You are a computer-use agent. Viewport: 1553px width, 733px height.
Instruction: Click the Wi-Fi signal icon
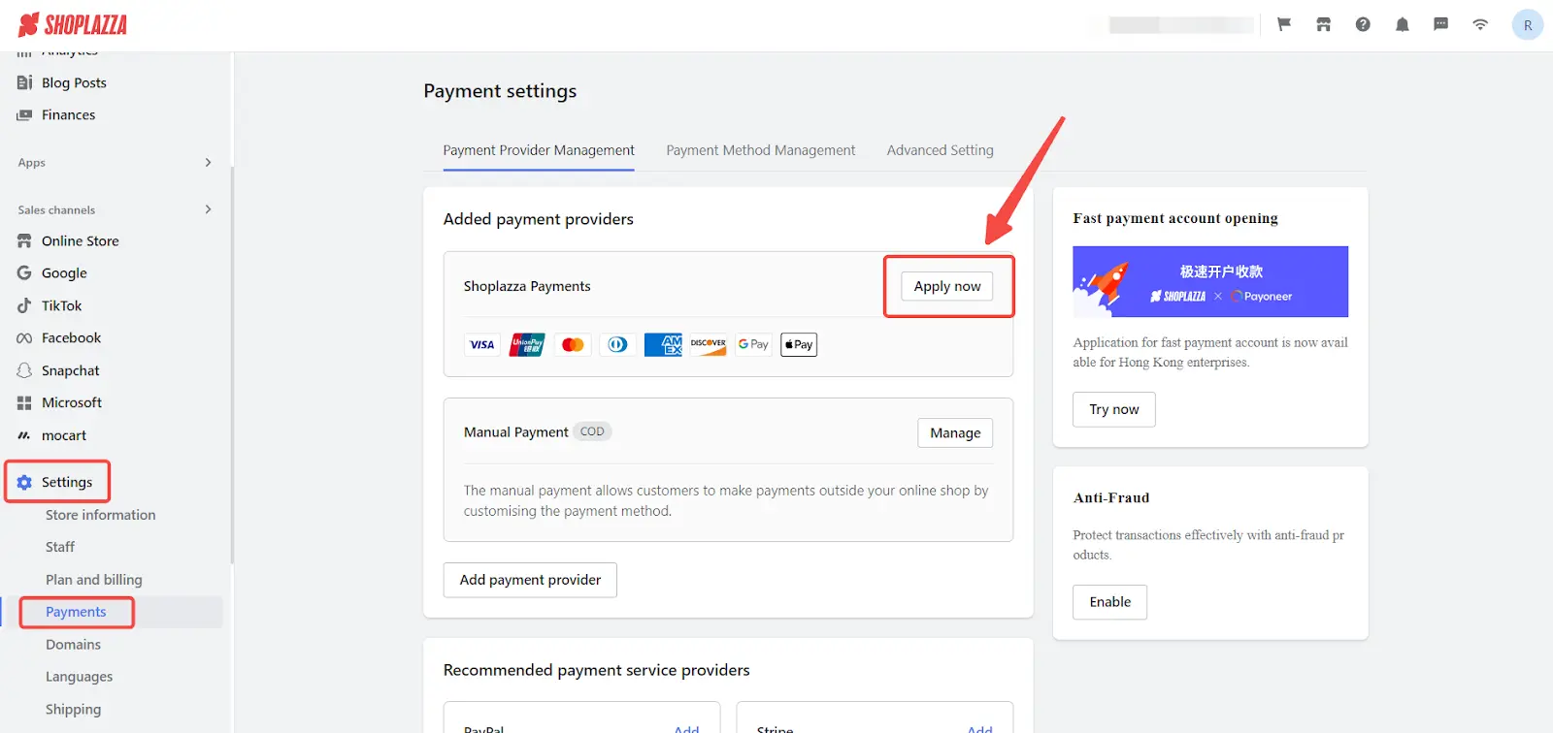point(1480,24)
